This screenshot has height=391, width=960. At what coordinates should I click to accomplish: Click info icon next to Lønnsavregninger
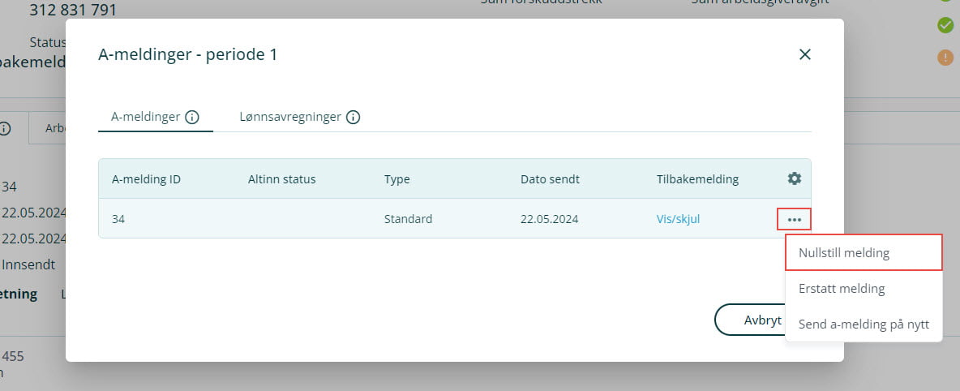(353, 117)
